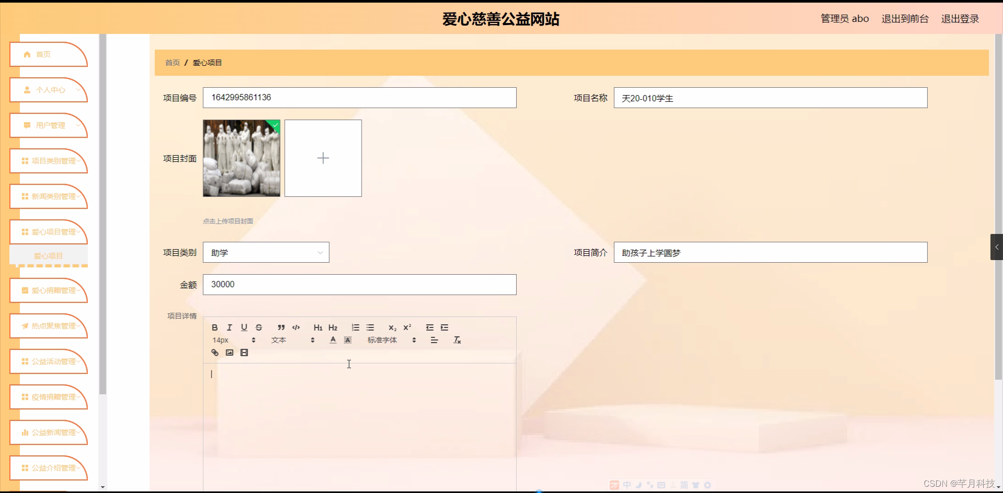This screenshot has height=493, width=1003.
Task: Remove formatting with clear-format icon
Action: (x=457, y=339)
